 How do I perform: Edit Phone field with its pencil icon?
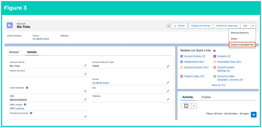point(168,83)
